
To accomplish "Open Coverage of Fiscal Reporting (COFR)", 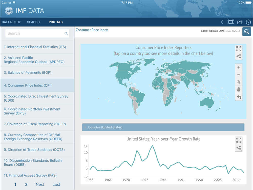I will (x=37, y=124).
